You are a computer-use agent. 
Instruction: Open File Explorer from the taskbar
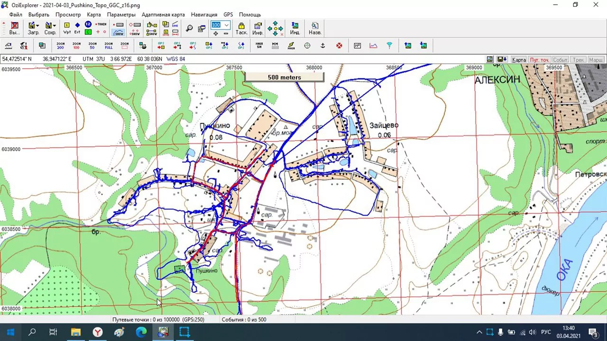[76, 332]
